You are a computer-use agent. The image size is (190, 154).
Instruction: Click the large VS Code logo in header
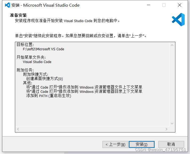tap(178, 19)
